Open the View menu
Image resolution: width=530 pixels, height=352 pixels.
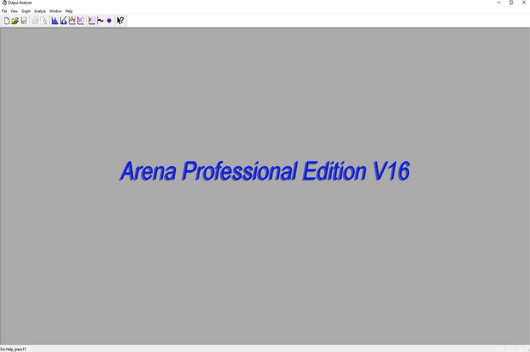click(14, 11)
